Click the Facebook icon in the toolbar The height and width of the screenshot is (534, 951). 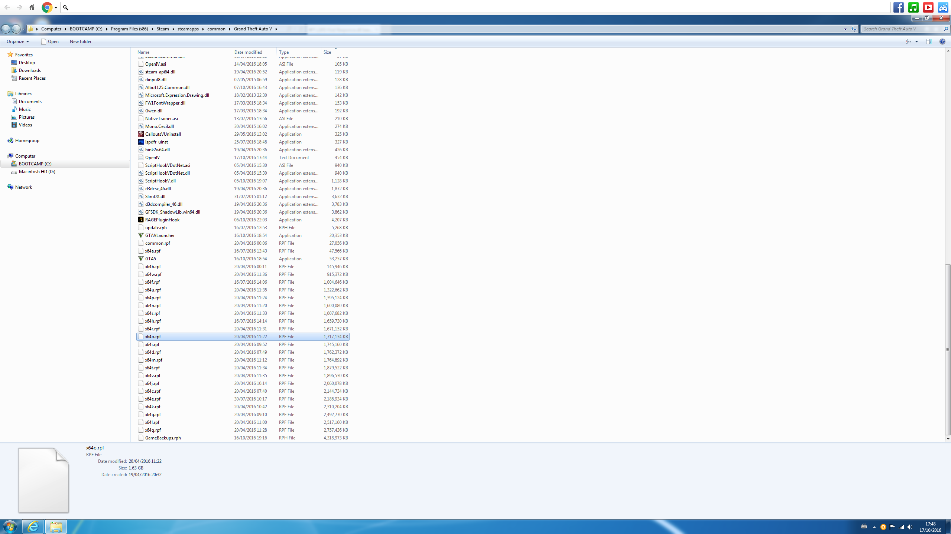point(898,7)
